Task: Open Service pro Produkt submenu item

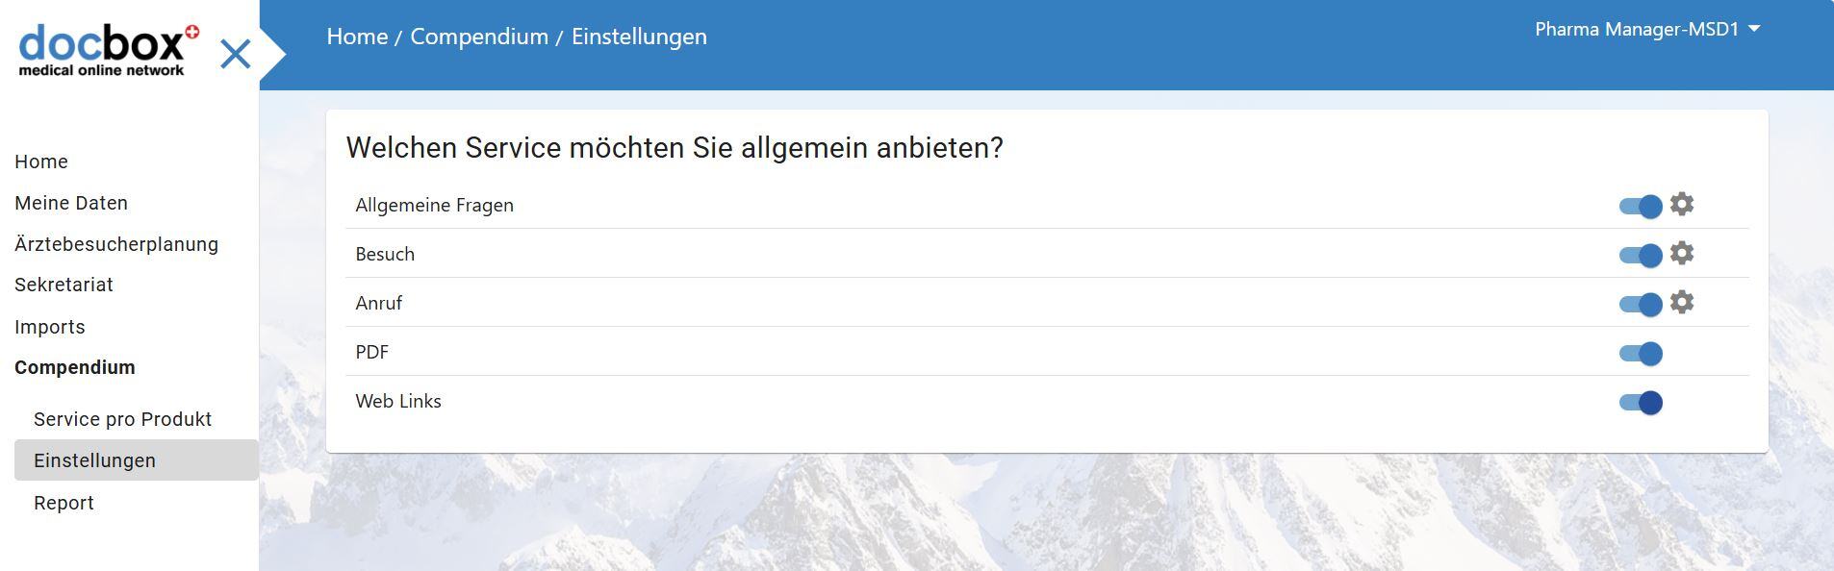Action: coord(122,419)
